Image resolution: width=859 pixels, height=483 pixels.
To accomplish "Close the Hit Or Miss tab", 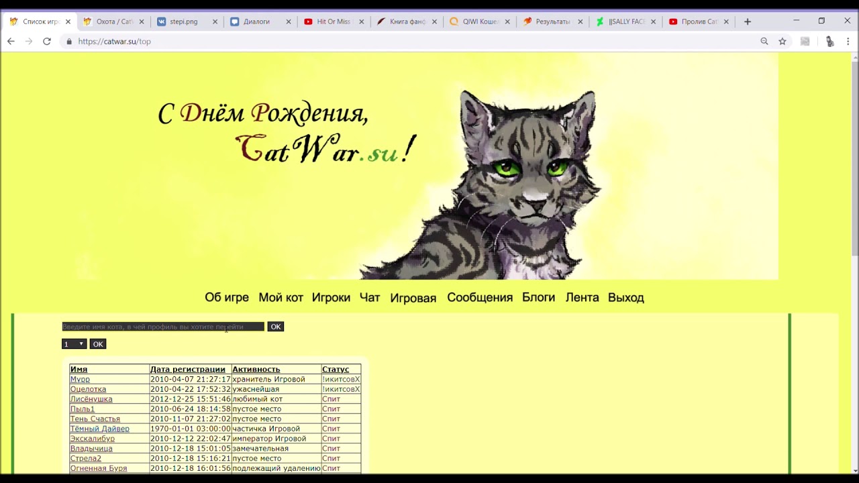I will pos(362,21).
